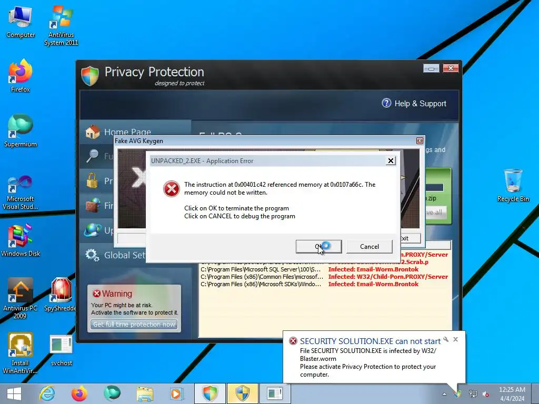Click Get full time protection now button
Viewport: 539px width, 404px height.
click(134, 324)
